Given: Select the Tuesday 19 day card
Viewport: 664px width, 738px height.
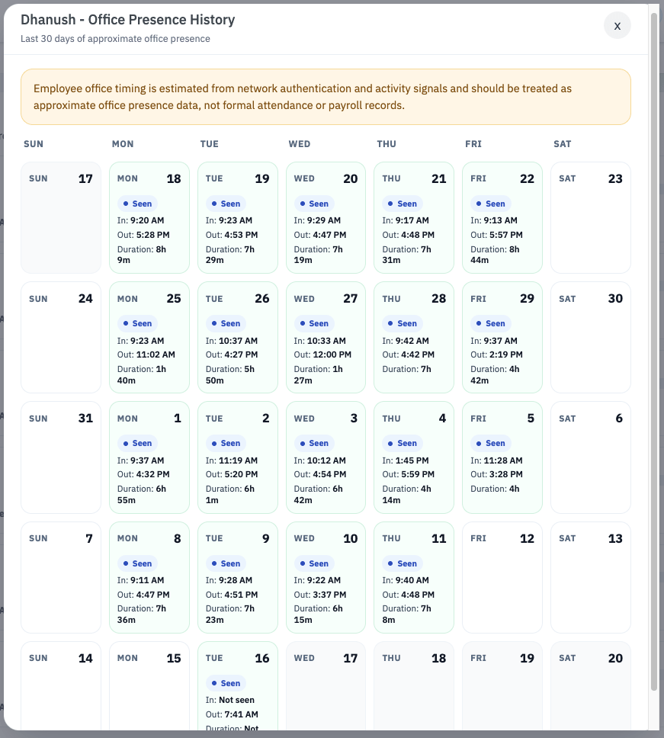Looking at the screenshot, I should (238, 217).
